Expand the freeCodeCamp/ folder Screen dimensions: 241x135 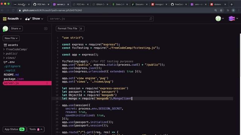coord(15,49)
